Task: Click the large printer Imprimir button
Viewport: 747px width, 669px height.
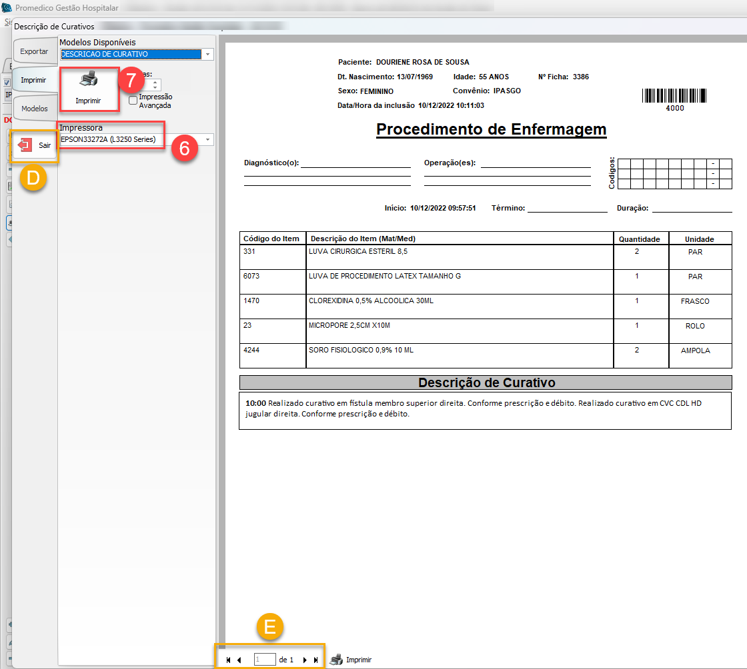Action: pyautogui.click(x=89, y=89)
